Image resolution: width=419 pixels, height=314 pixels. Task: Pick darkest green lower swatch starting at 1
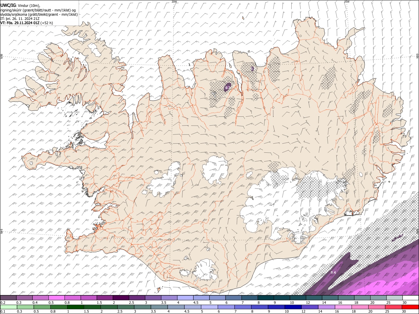click(x=75, y=307)
